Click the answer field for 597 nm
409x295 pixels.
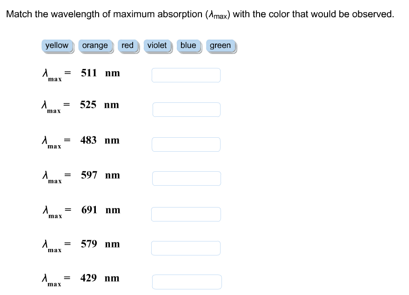click(186, 178)
